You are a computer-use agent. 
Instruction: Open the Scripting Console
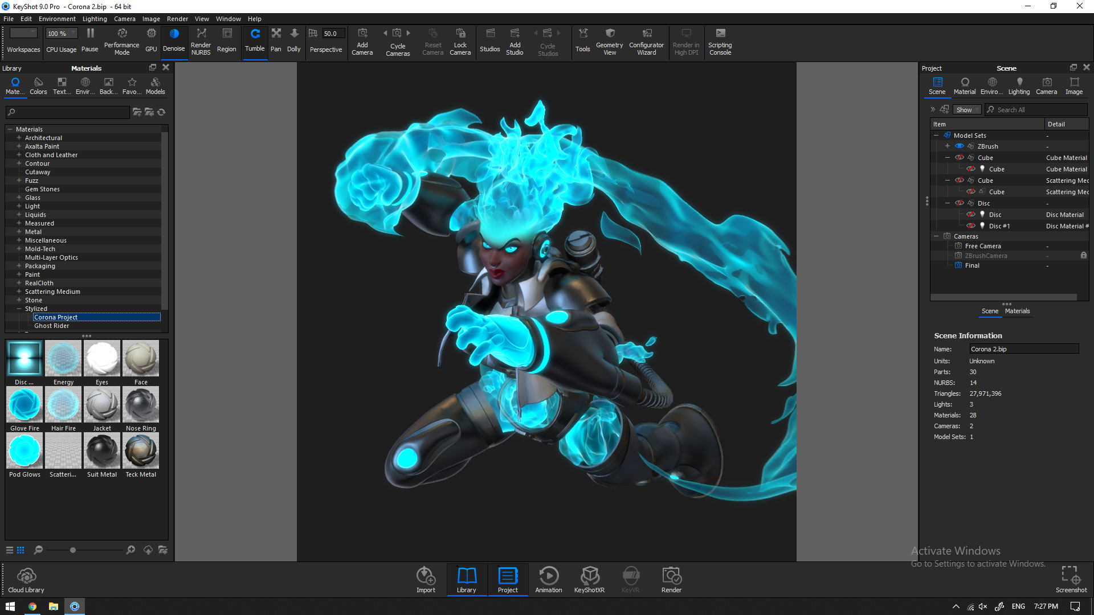coord(720,40)
